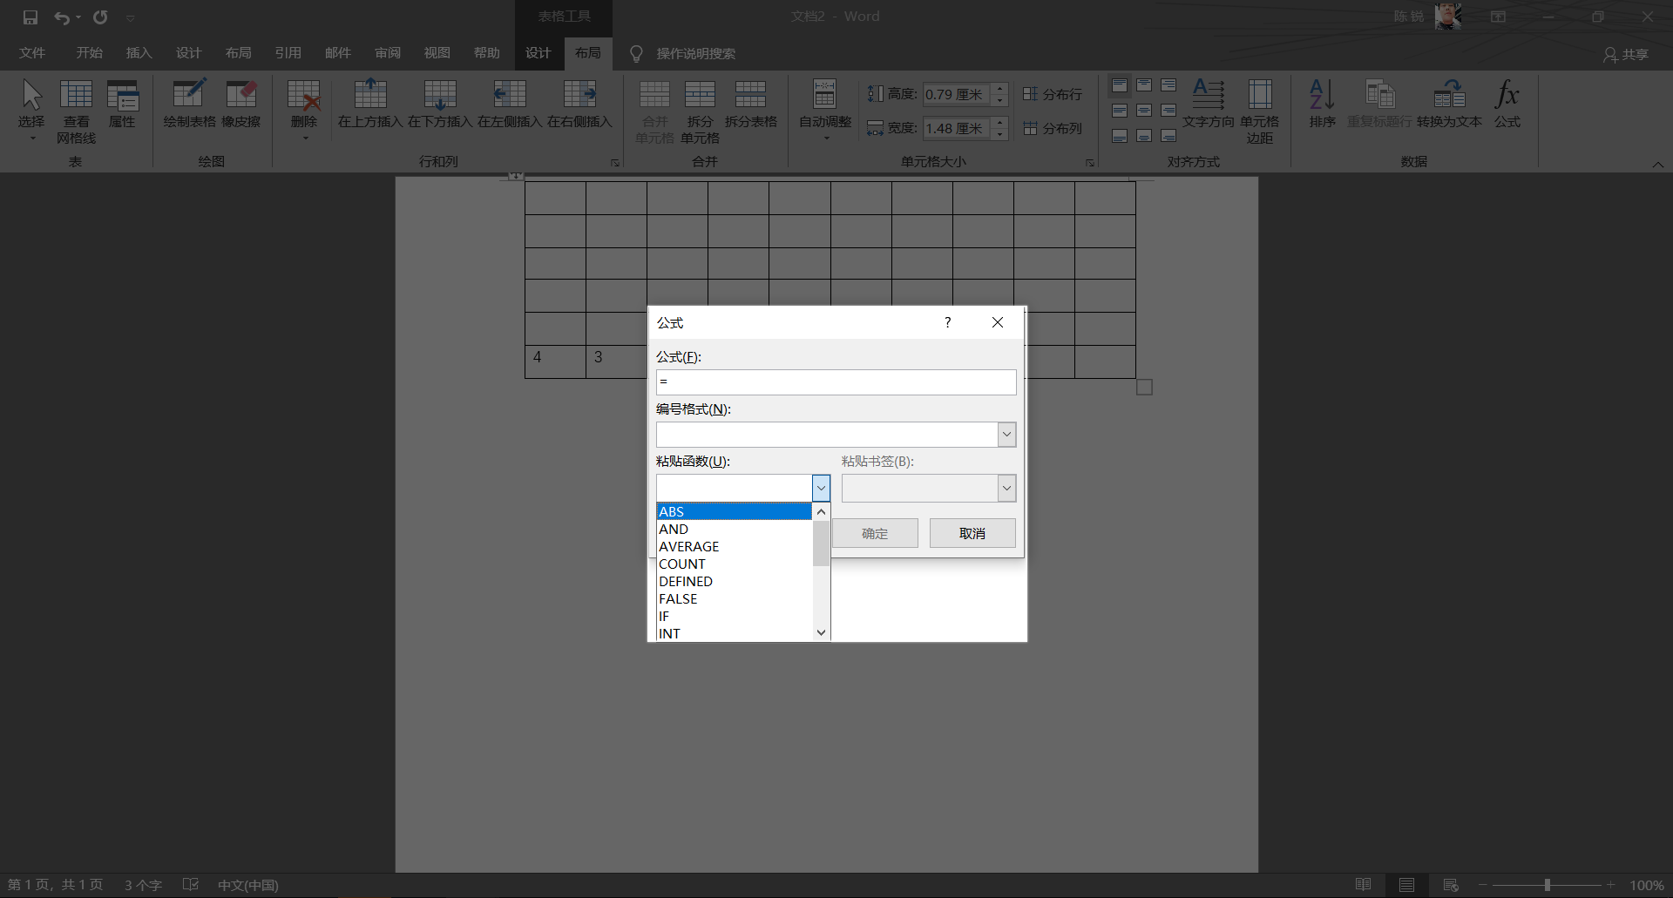Select align top-left cell alignment
Image resolution: width=1673 pixels, height=898 pixels.
coord(1120,85)
